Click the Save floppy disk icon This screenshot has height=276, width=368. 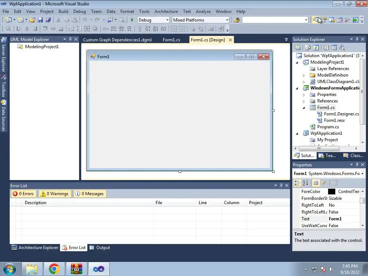(x=40, y=20)
